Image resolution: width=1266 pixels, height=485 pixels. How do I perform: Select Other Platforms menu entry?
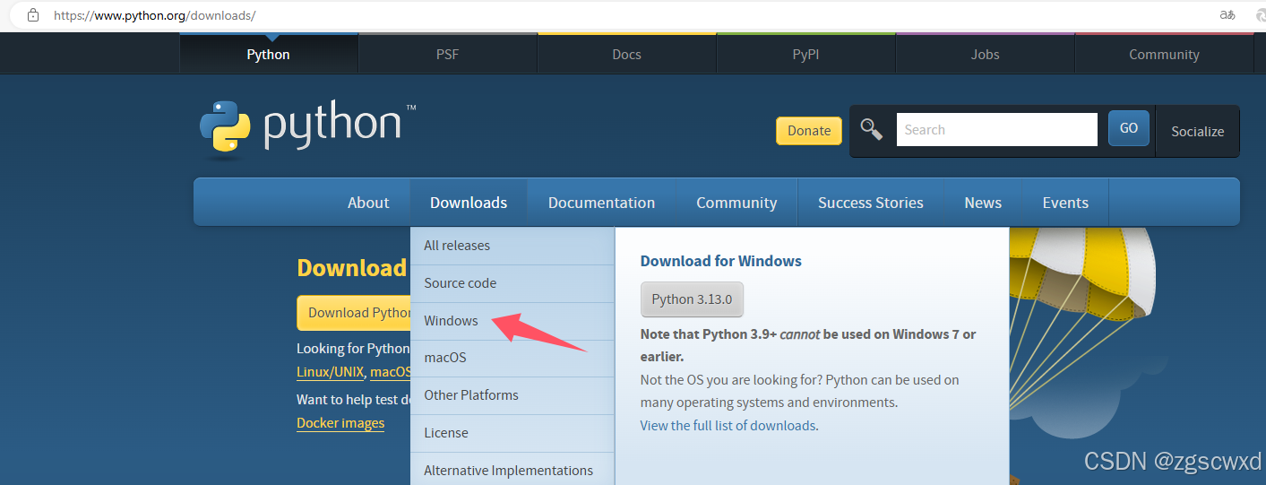pos(512,395)
